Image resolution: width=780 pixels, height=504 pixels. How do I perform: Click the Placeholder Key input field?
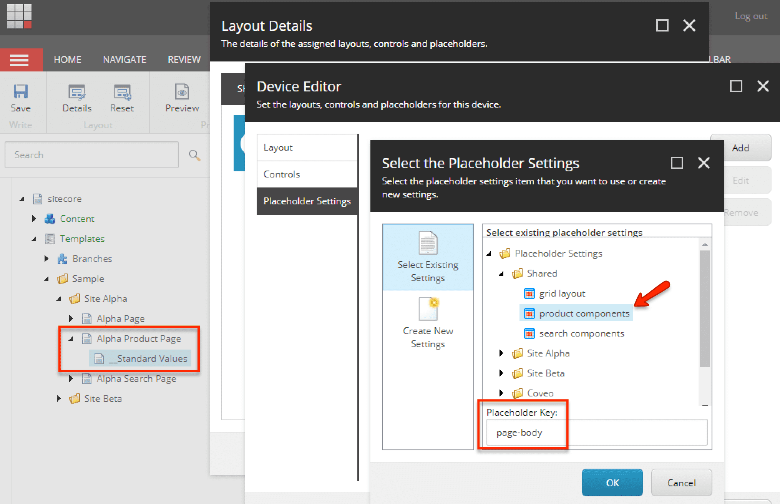[597, 432]
